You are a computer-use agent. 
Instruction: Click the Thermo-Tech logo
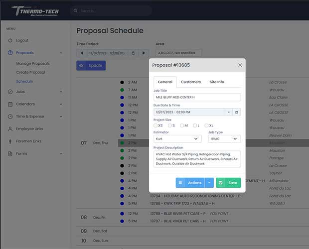pyautogui.click(x=35, y=11)
